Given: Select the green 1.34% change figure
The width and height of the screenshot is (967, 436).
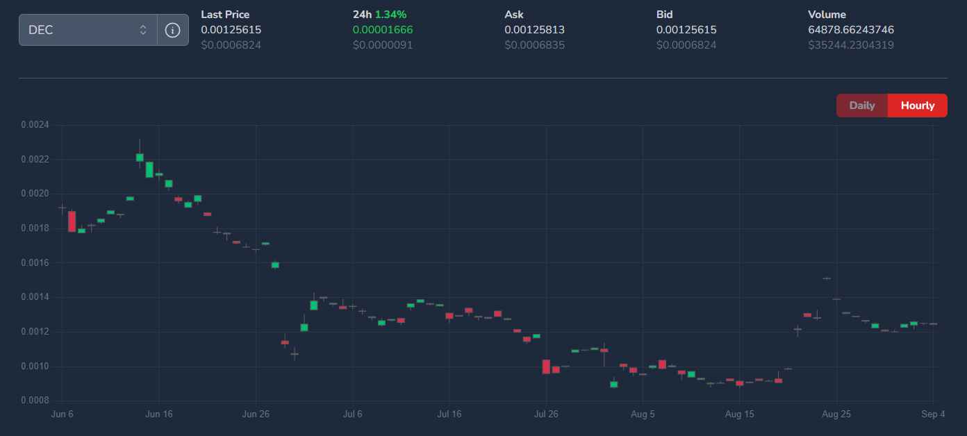Looking at the screenshot, I should point(391,15).
